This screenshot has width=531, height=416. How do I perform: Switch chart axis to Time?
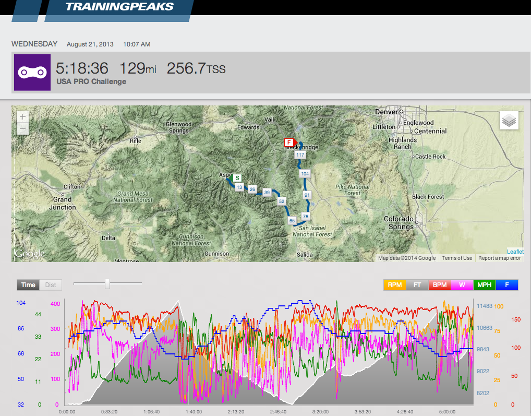[x=28, y=285]
